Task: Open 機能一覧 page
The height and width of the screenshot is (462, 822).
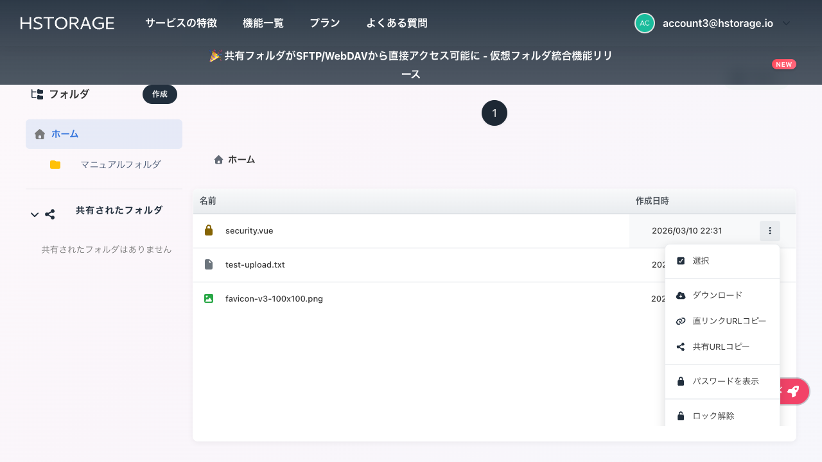Action: pos(263,23)
